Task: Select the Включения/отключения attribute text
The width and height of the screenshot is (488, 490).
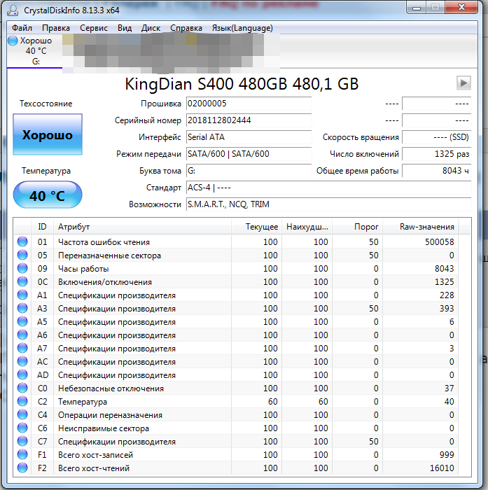Action: click(x=105, y=282)
